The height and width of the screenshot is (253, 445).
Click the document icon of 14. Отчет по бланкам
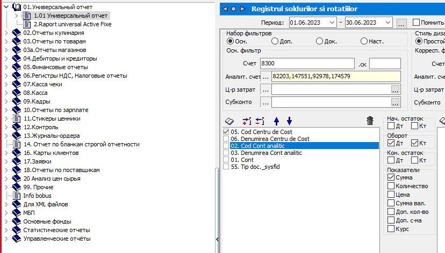click(x=17, y=144)
